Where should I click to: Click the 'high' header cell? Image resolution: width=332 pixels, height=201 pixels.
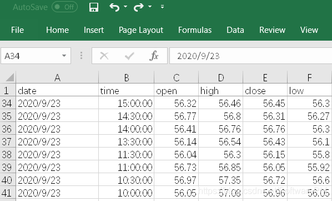[x=220, y=90]
